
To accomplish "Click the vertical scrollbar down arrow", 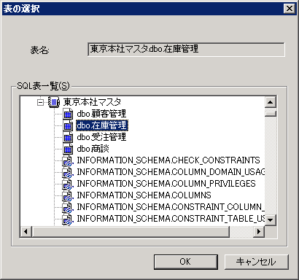I will [x=271, y=220].
